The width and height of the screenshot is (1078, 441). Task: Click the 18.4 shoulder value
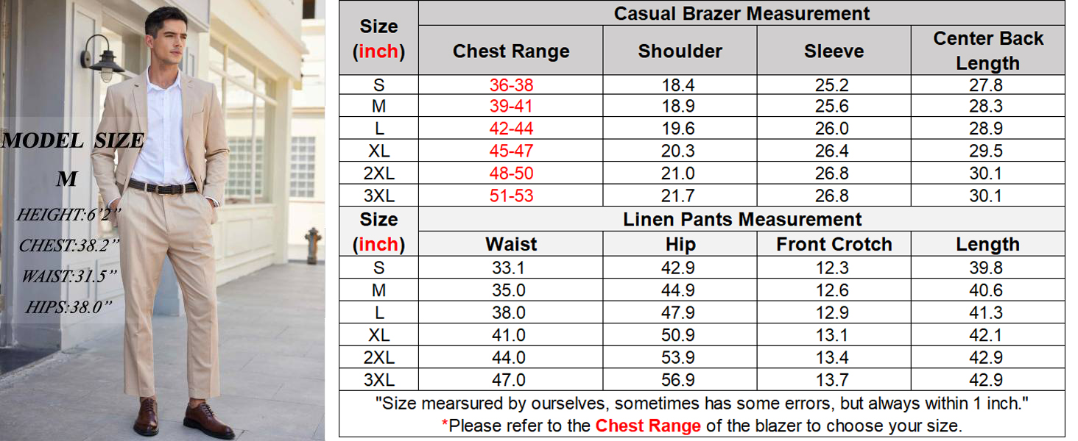(678, 85)
